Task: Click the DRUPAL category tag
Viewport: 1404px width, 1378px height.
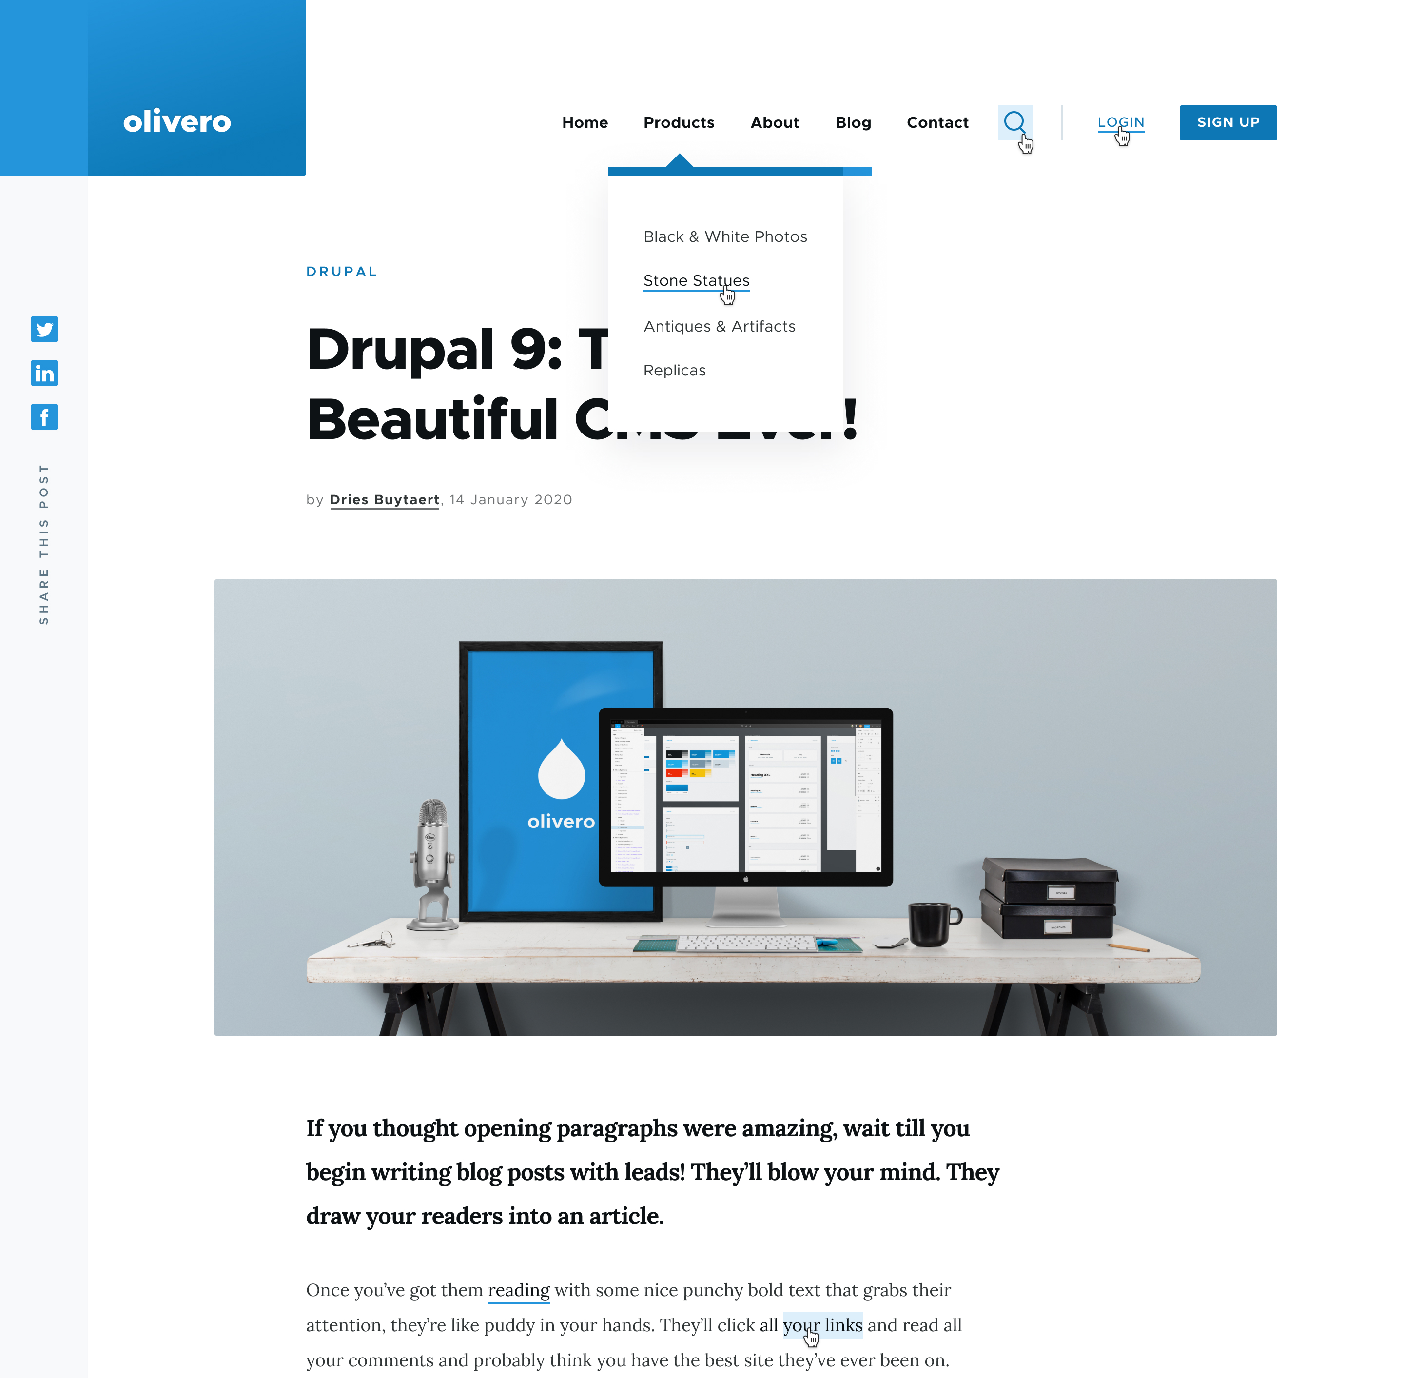Action: 341,271
